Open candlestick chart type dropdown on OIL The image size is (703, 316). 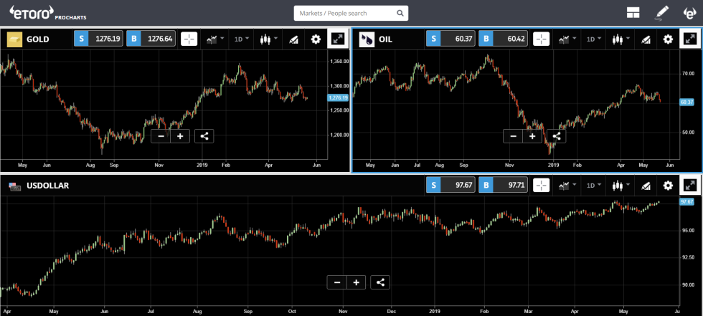point(620,39)
